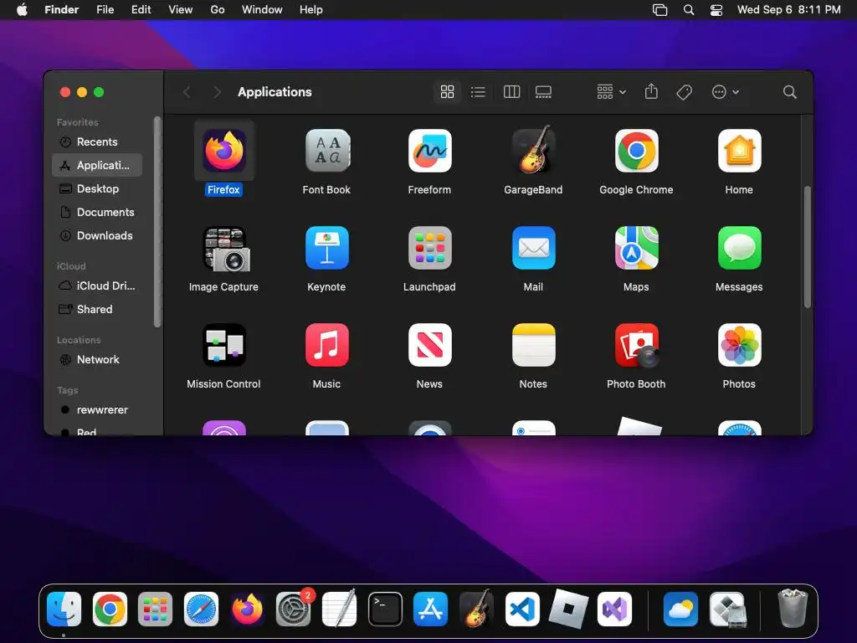Open Finder from the Dock
Image resolution: width=857 pixels, height=643 pixels.
[x=64, y=610]
